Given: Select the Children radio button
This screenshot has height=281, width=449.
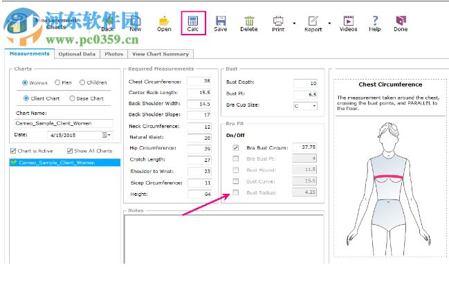Looking at the screenshot, I should point(82,82).
